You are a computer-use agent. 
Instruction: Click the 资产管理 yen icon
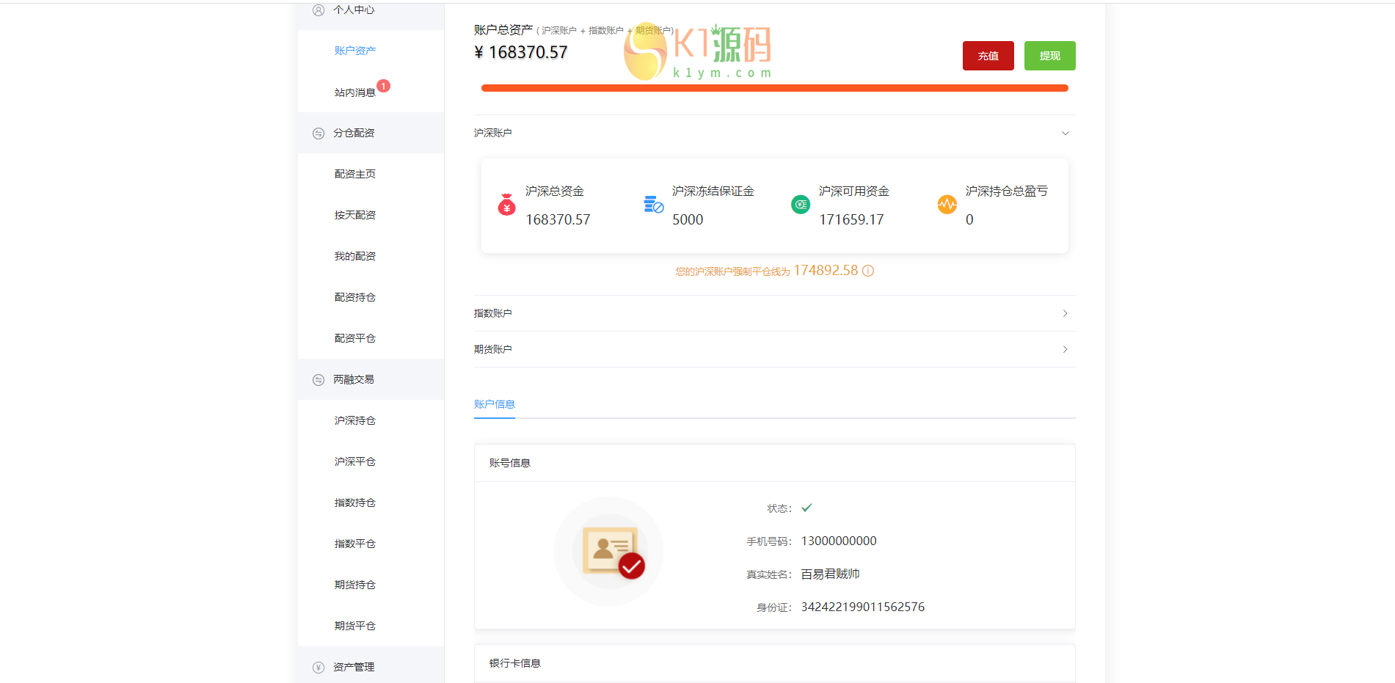318,668
